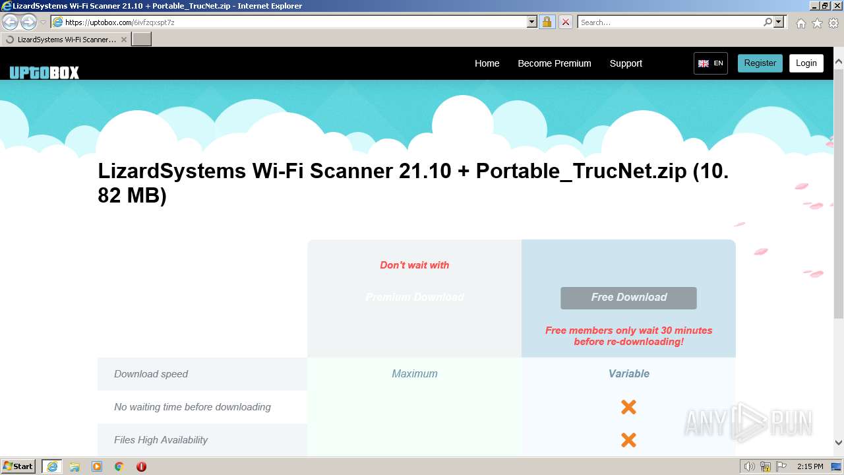This screenshot has height=475, width=844.
Task: Click the Files High Availability label
Action: pyautogui.click(x=161, y=440)
